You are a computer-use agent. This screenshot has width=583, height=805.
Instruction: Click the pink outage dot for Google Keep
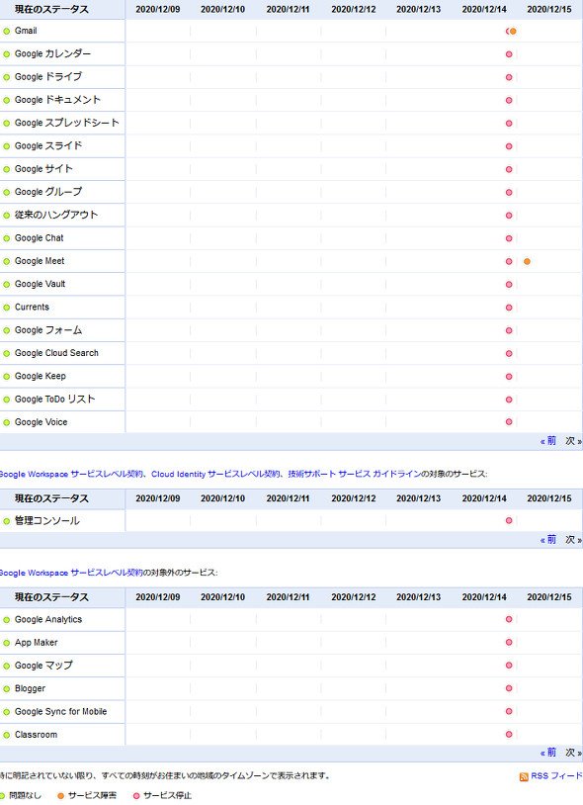point(509,377)
